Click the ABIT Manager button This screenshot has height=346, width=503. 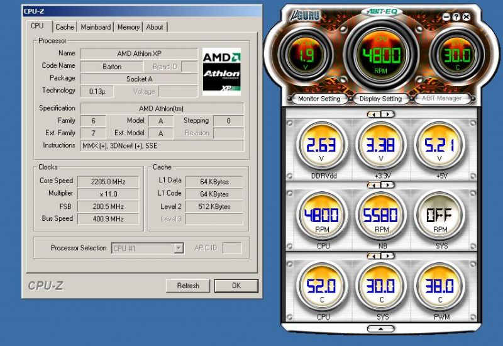[442, 98]
